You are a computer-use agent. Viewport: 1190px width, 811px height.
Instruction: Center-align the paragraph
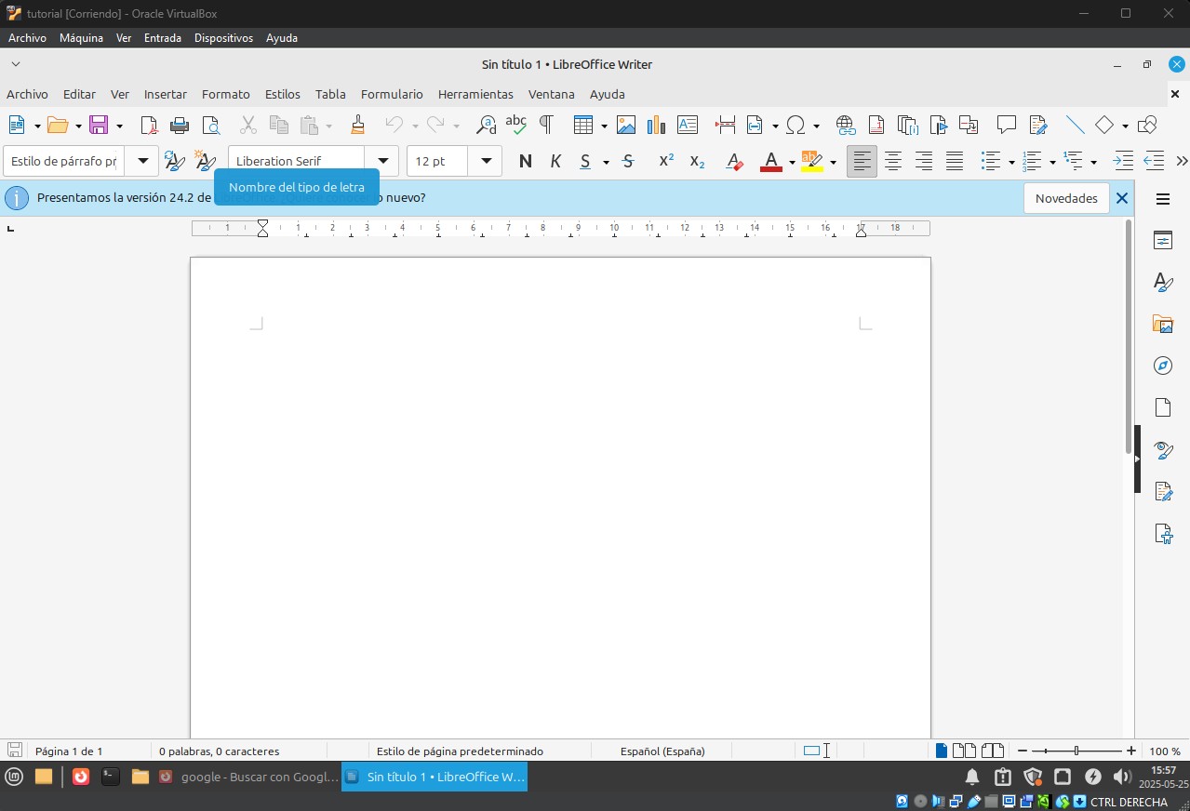(x=893, y=161)
